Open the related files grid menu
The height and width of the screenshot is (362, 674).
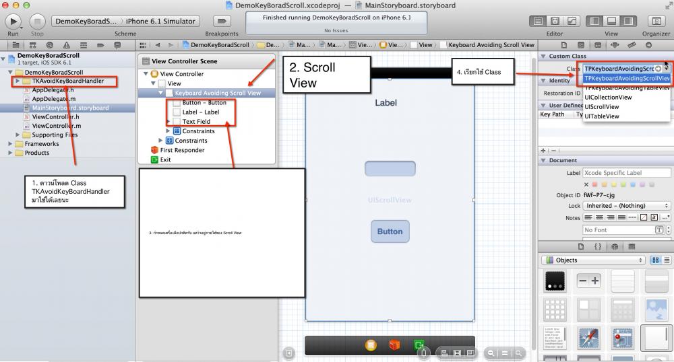tap(143, 45)
